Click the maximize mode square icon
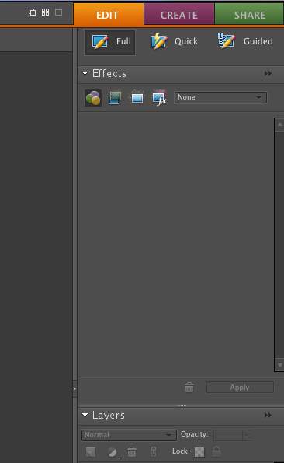The image size is (284, 463). click(x=58, y=12)
